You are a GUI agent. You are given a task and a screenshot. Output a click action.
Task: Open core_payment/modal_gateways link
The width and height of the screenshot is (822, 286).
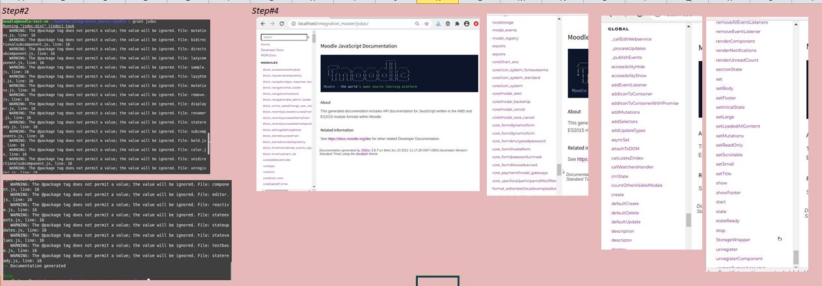(520, 173)
